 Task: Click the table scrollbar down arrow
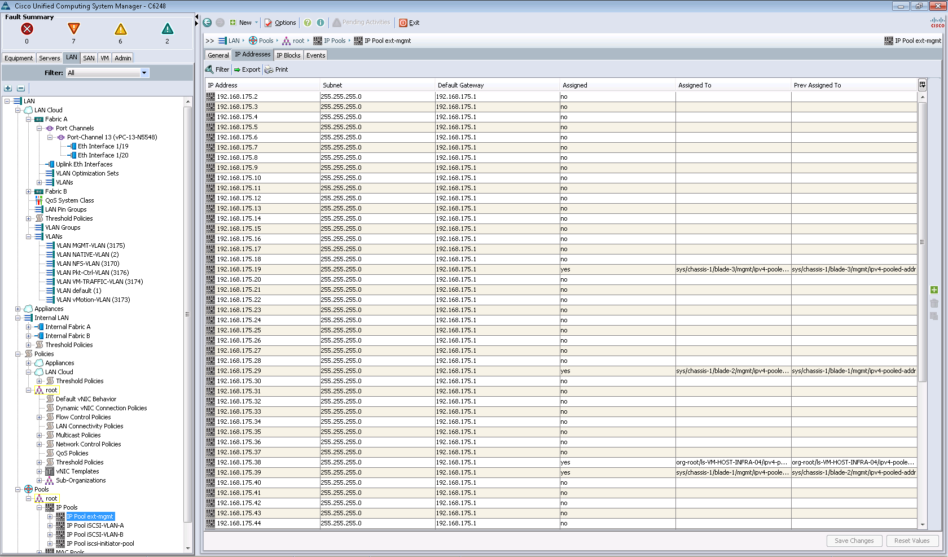tap(922, 524)
